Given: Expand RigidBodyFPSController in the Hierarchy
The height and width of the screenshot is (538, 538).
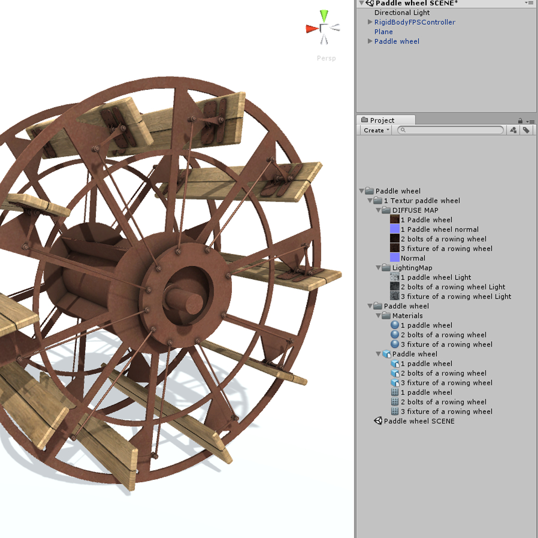Looking at the screenshot, I should coord(370,22).
